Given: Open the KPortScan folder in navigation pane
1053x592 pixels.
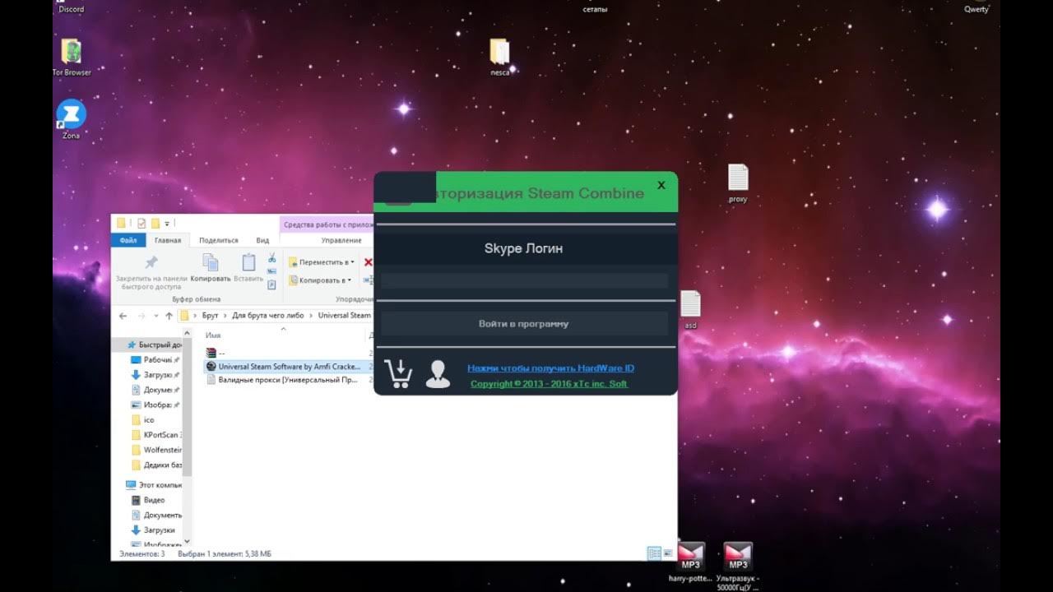Looking at the screenshot, I should 156,435.
